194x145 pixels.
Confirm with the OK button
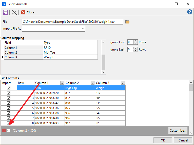(x=163, y=140)
